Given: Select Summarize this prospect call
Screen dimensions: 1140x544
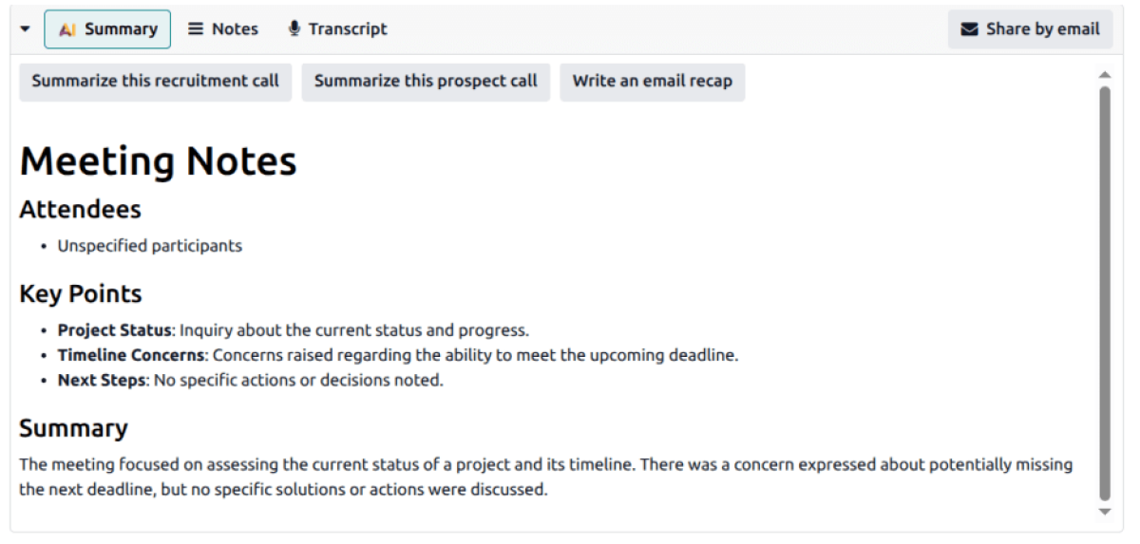Looking at the screenshot, I should point(426,82).
